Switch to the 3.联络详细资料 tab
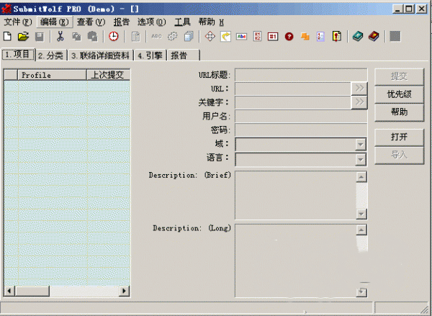Viewport: 432px width, 316px height. coord(100,55)
